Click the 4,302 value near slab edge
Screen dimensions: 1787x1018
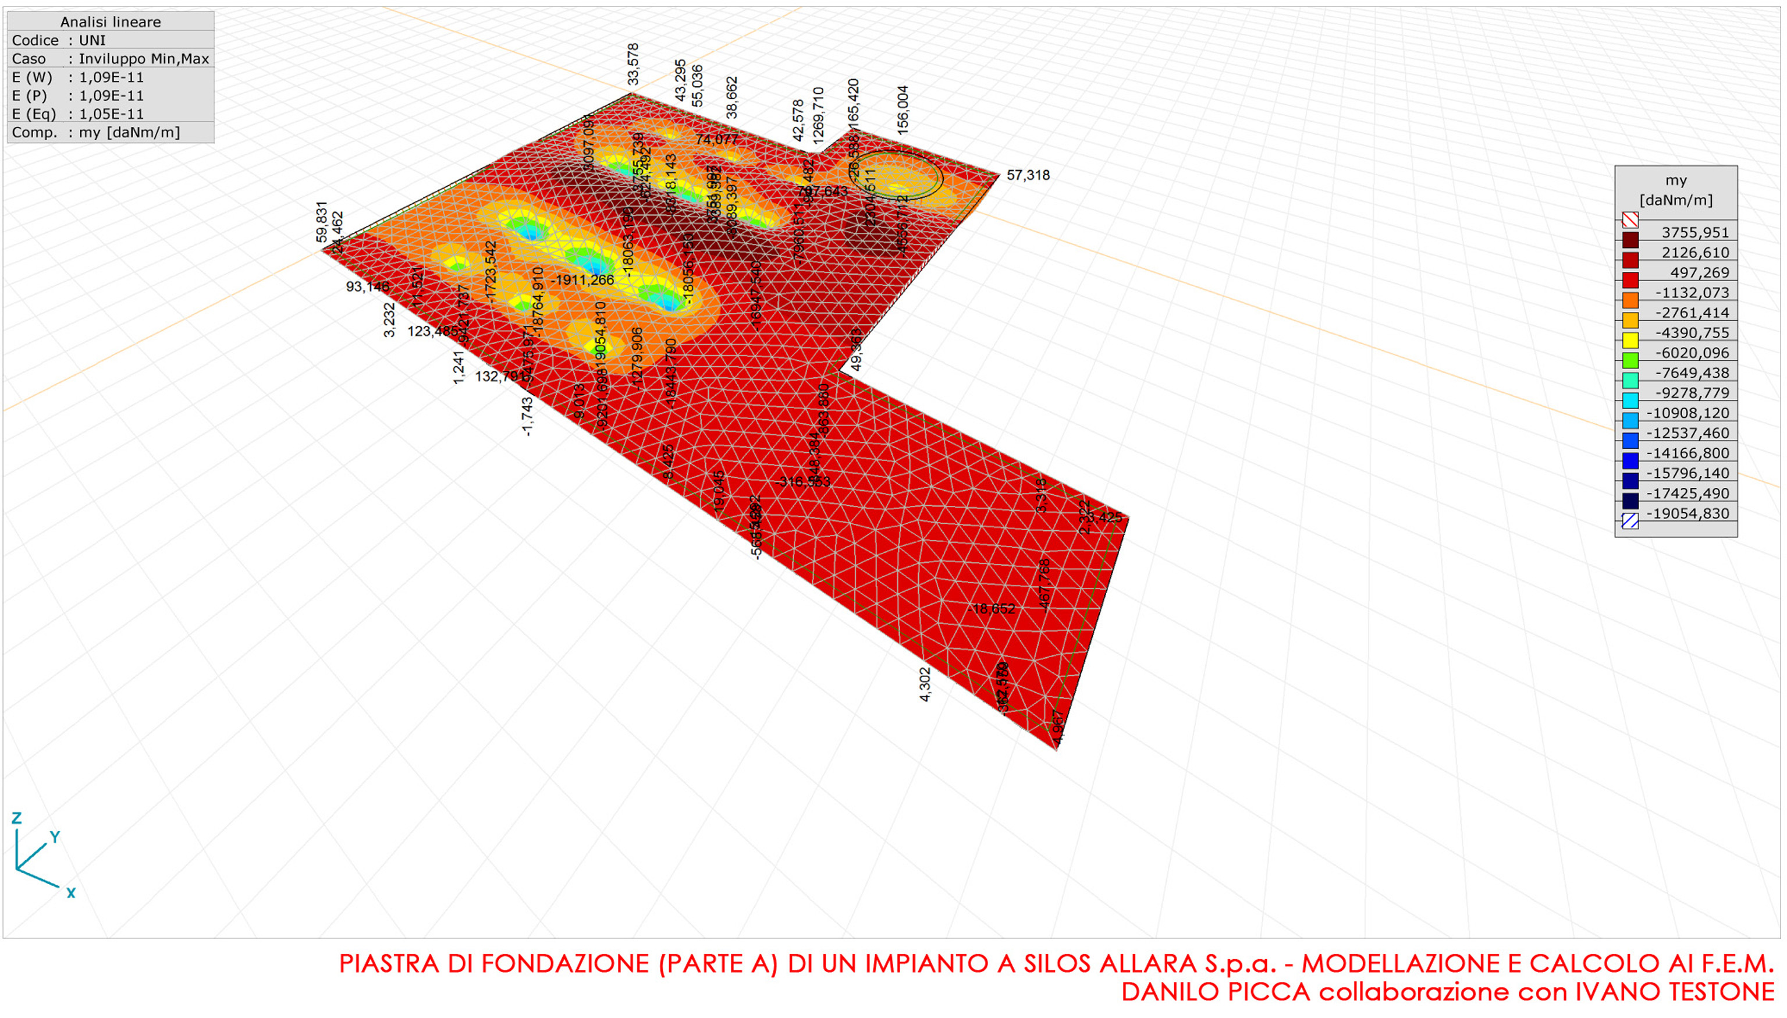coord(925,684)
